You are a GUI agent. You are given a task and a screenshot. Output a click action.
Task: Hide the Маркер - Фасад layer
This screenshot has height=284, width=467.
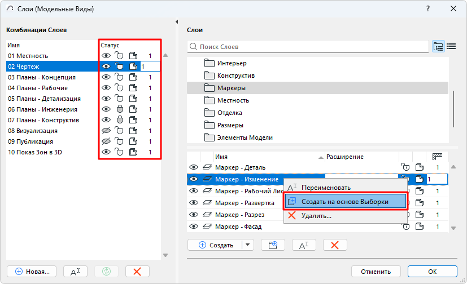[x=194, y=227]
